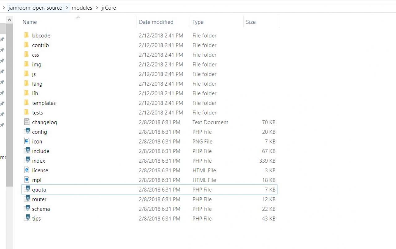Sort by the Date modified column
Image resolution: width=396 pixels, height=249 pixels.
click(x=156, y=22)
